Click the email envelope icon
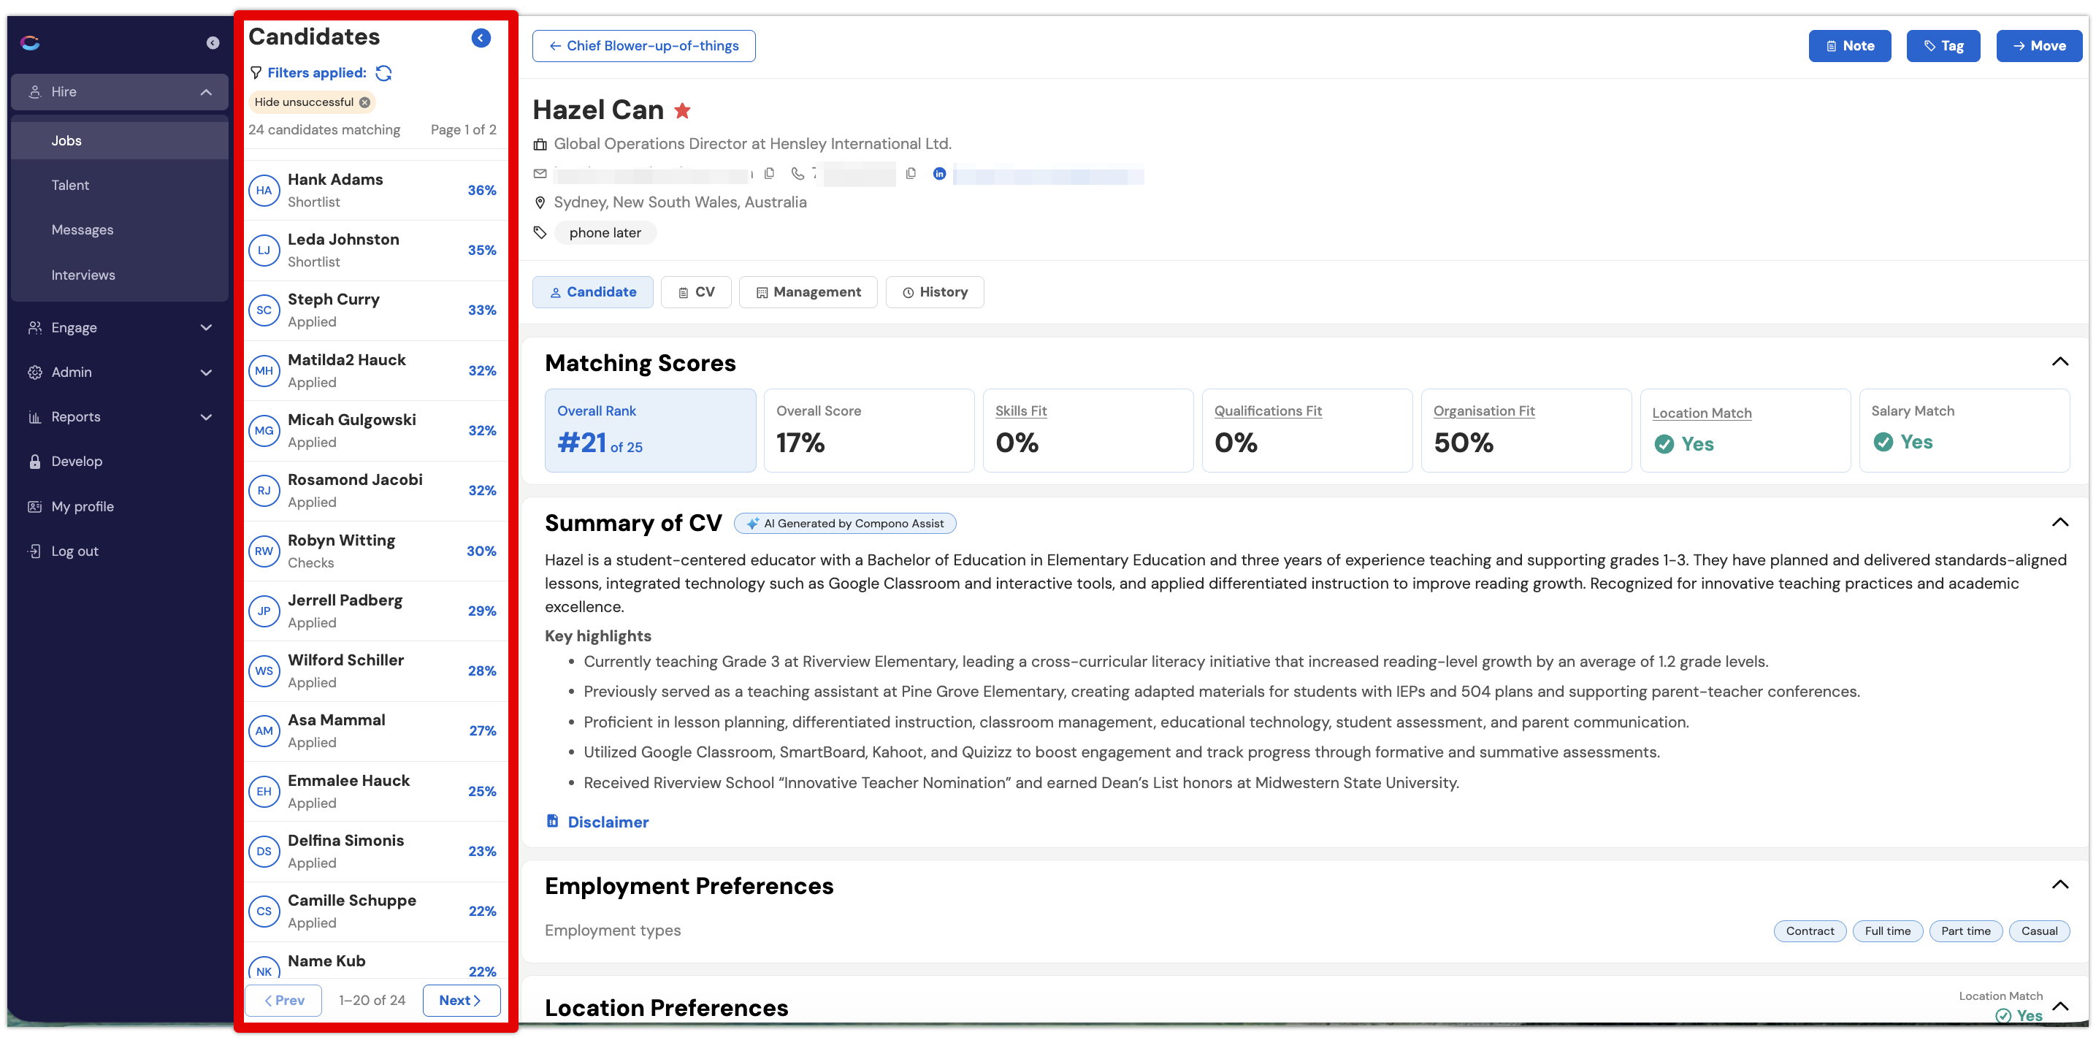This screenshot has height=1043, width=2096. point(540,173)
